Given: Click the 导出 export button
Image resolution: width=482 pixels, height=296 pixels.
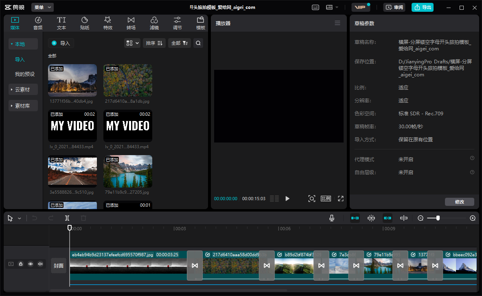Looking at the screenshot, I should coord(423,7).
